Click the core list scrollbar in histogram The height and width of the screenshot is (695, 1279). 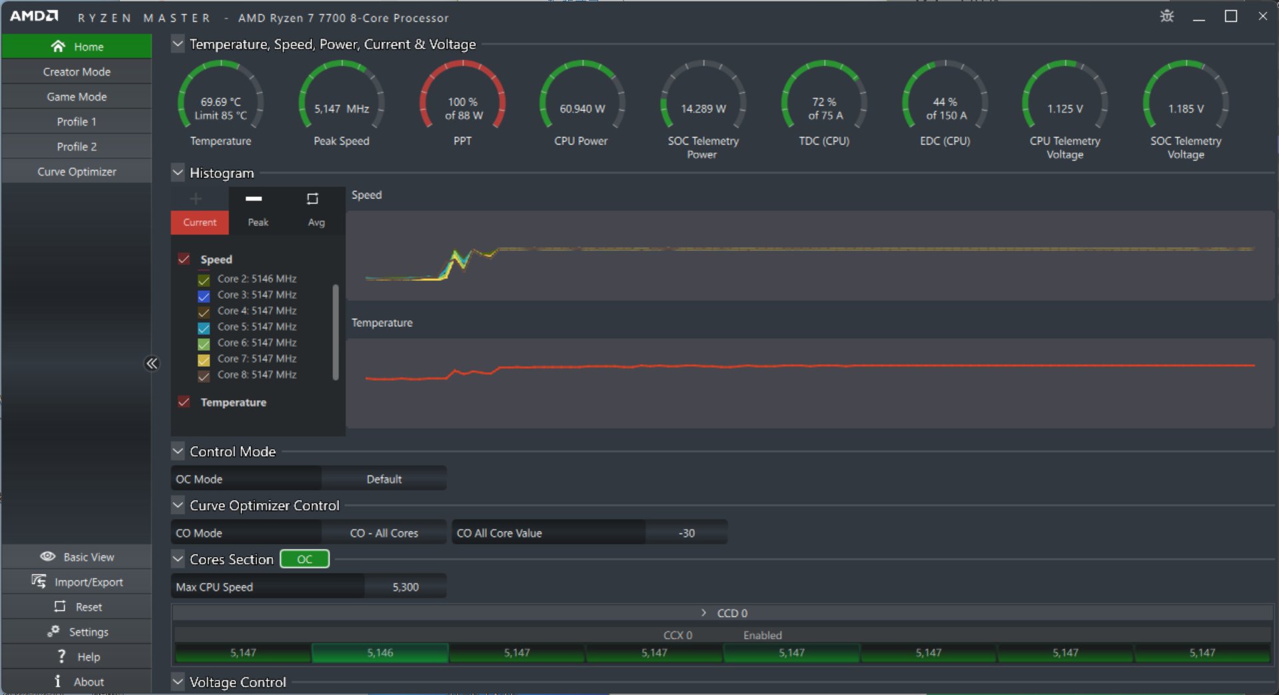[335, 332]
